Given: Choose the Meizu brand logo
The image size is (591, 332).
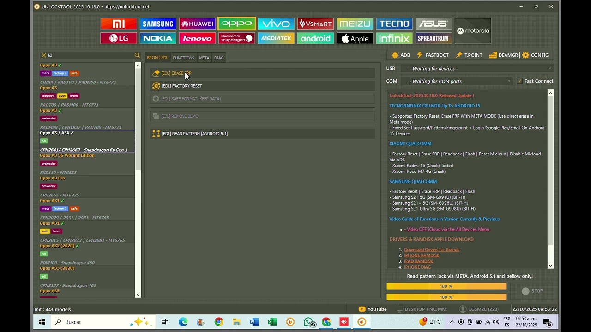Looking at the screenshot, I should [x=355, y=24].
